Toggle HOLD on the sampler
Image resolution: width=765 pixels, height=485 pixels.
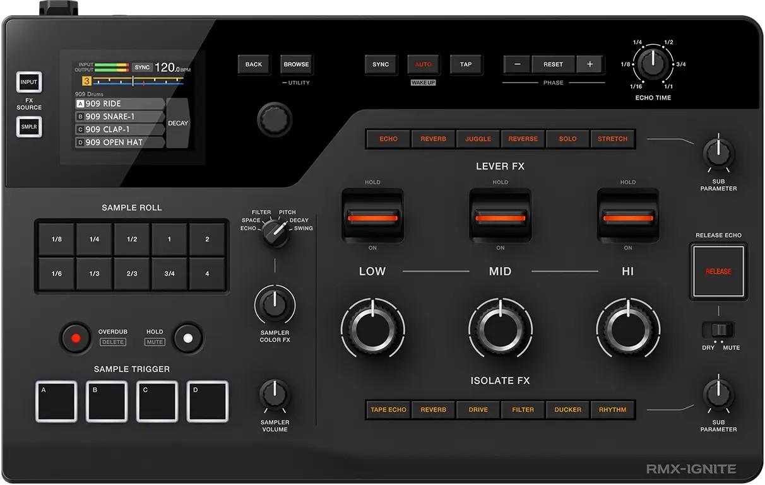point(187,338)
